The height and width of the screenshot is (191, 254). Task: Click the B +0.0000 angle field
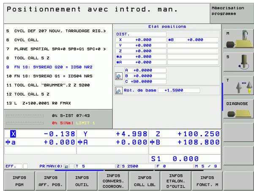click(x=145, y=76)
